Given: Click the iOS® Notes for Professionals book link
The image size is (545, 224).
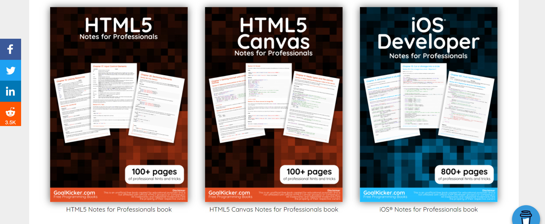Looking at the screenshot, I should pyautogui.click(x=429, y=210).
